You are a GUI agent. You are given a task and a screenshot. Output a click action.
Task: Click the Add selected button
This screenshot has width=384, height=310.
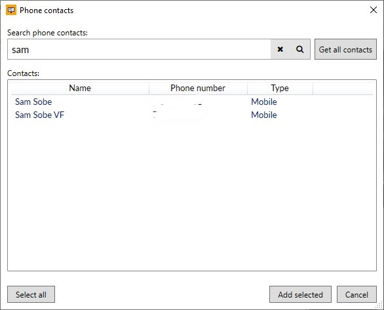tap(300, 294)
